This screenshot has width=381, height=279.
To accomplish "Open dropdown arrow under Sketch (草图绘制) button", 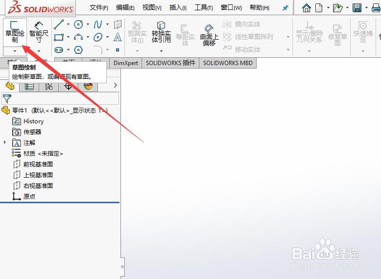I will pyautogui.click(x=15, y=51).
